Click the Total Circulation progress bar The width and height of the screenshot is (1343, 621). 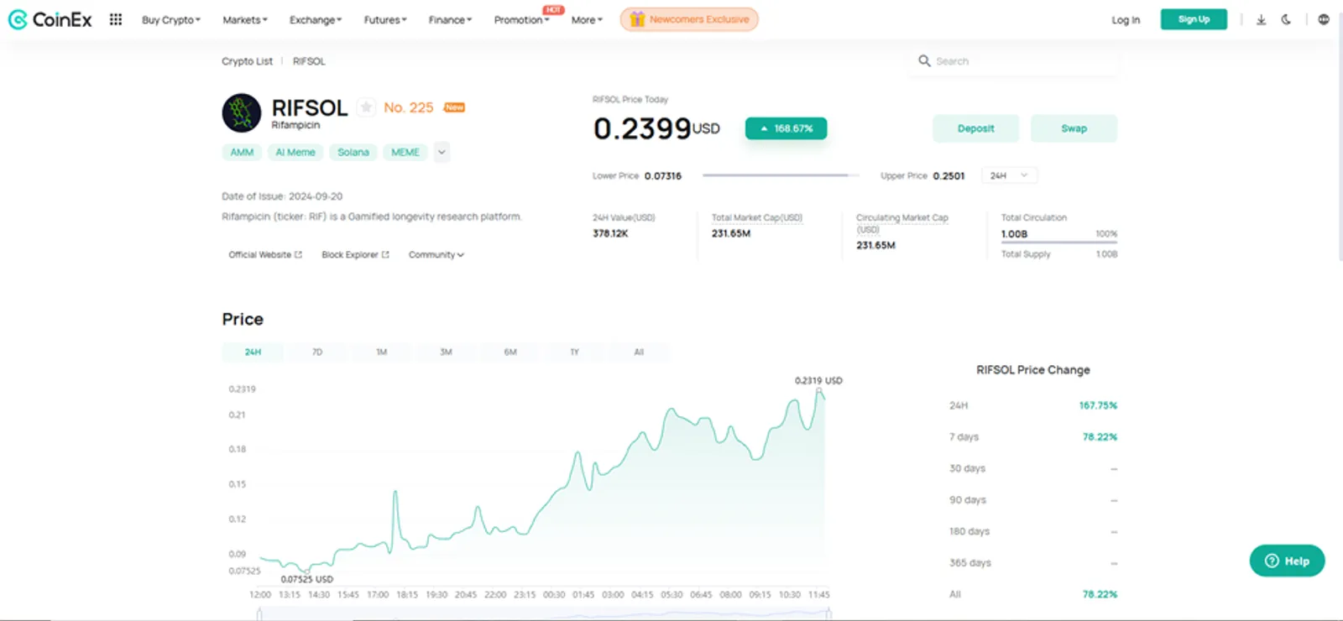click(x=1059, y=243)
